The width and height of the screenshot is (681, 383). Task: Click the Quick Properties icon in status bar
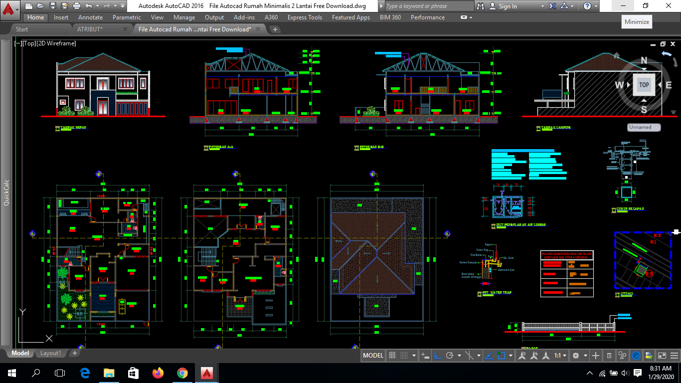click(609, 356)
